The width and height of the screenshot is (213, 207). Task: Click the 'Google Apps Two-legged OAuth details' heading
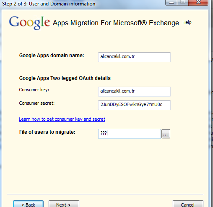tap(65, 78)
